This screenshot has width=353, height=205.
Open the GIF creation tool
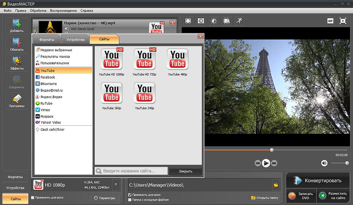[330, 21]
